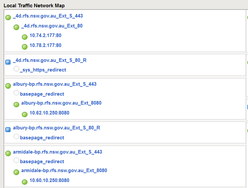Click green status icon beside node 10.62.10.250:8080
Image resolution: width=248 pixels, height=188 pixels.
pos(25,114)
